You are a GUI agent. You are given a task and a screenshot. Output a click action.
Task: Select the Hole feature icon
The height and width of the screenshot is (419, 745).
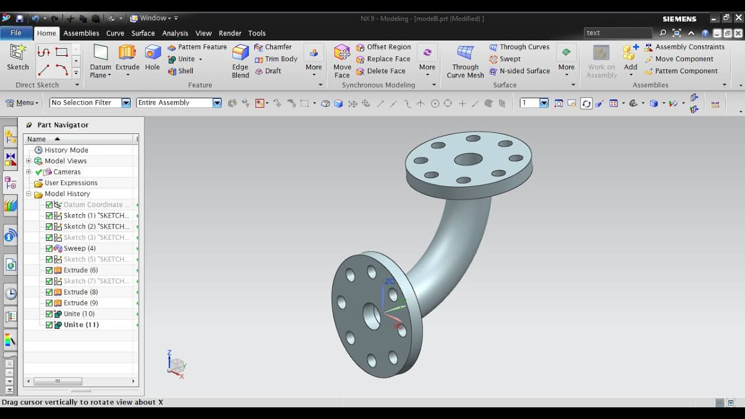pyautogui.click(x=152, y=52)
